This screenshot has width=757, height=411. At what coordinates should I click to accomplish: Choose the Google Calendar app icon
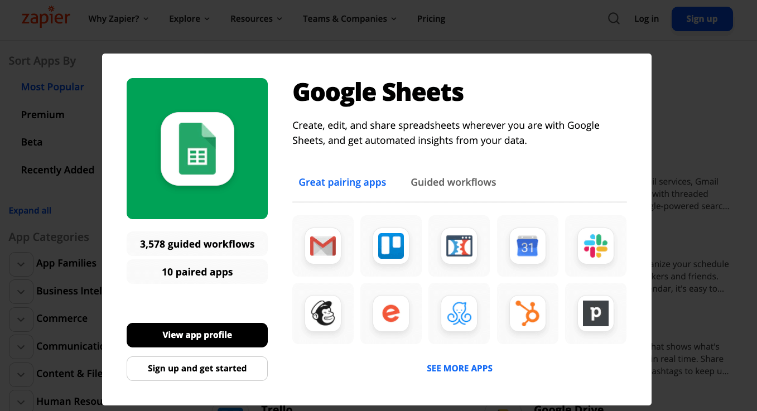pos(527,246)
